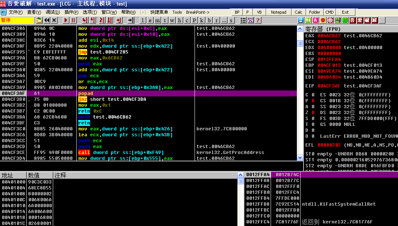Restart the program with the rewind icon

tap(47, 20)
